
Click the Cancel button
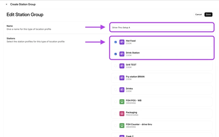tap(198, 15)
